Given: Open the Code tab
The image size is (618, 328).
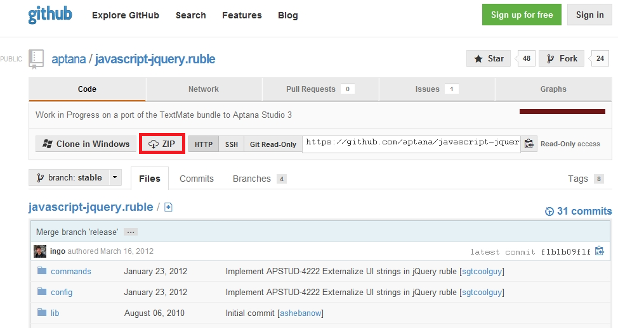Looking at the screenshot, I should point(87,89).
